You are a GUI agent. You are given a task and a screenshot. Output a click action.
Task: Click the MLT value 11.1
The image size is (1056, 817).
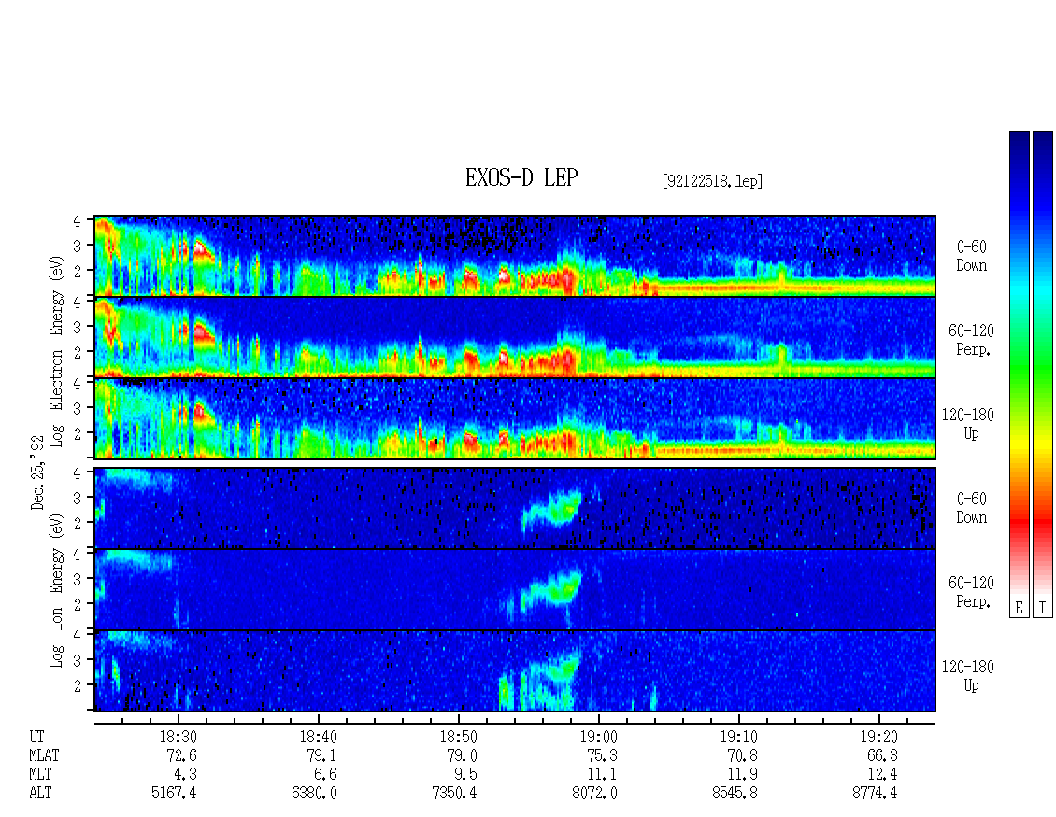[x=602, y=775]
